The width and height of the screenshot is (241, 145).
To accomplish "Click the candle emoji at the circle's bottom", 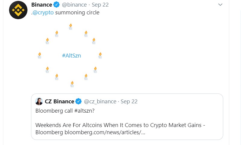I will coord(72,84).
